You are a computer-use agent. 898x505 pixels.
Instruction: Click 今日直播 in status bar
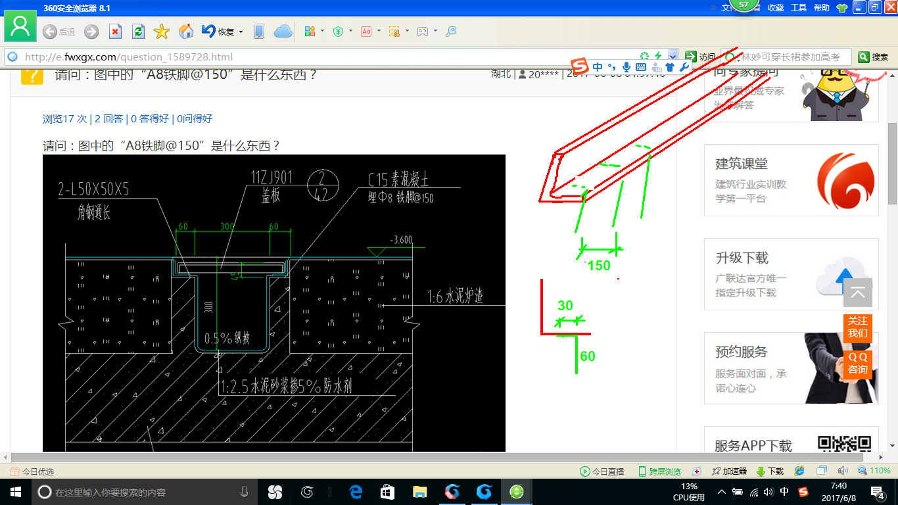tap(602, 471)
